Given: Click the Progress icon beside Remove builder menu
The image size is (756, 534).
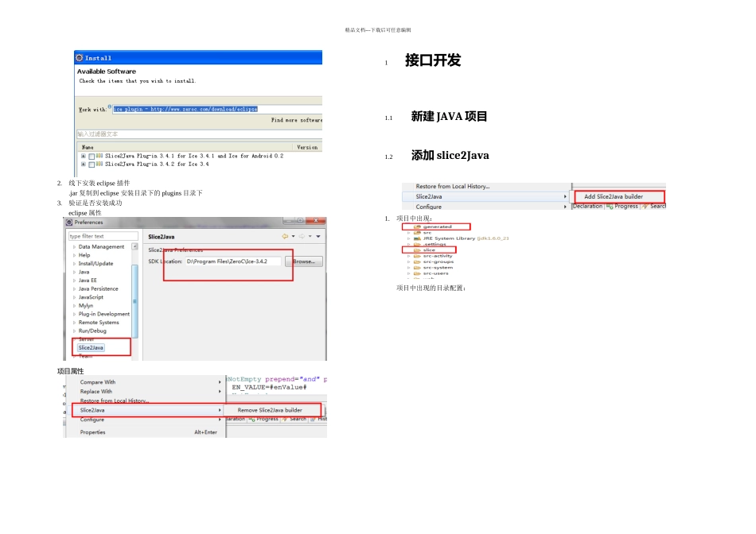Looking at the screenshot, I should click(x=251, y=419).
